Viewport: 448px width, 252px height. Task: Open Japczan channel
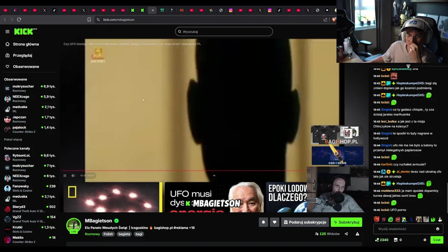(30, 119)
